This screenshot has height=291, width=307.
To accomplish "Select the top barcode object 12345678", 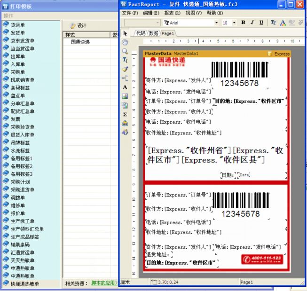I will [x=239, y=75].
